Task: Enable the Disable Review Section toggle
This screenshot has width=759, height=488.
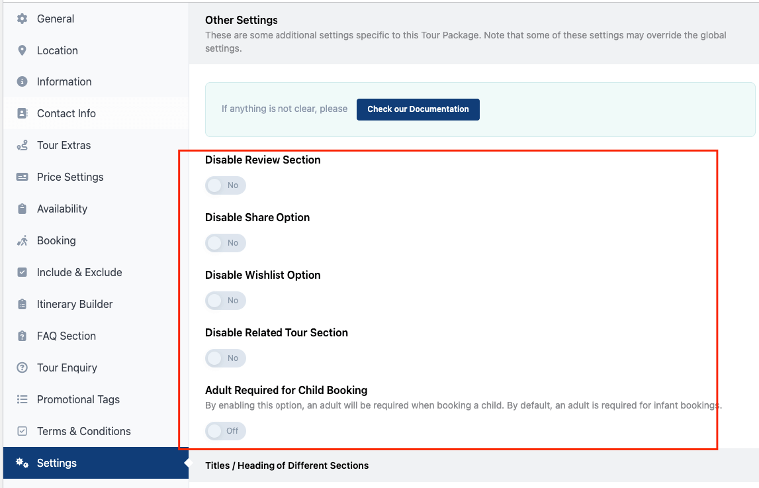Action: coord(225,185)
